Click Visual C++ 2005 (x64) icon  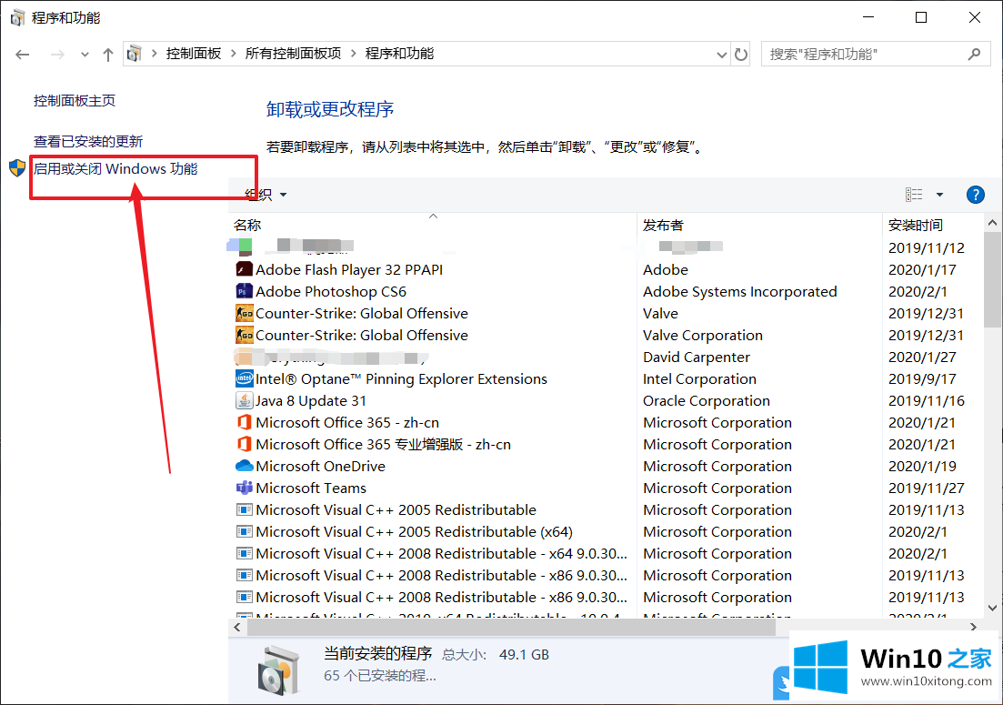[245, 531]
